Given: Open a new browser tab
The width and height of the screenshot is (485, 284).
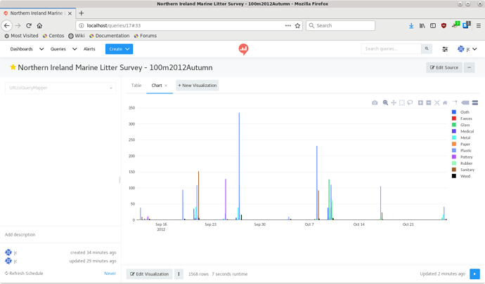Looking at the screenshot, I should pos(82,13).
